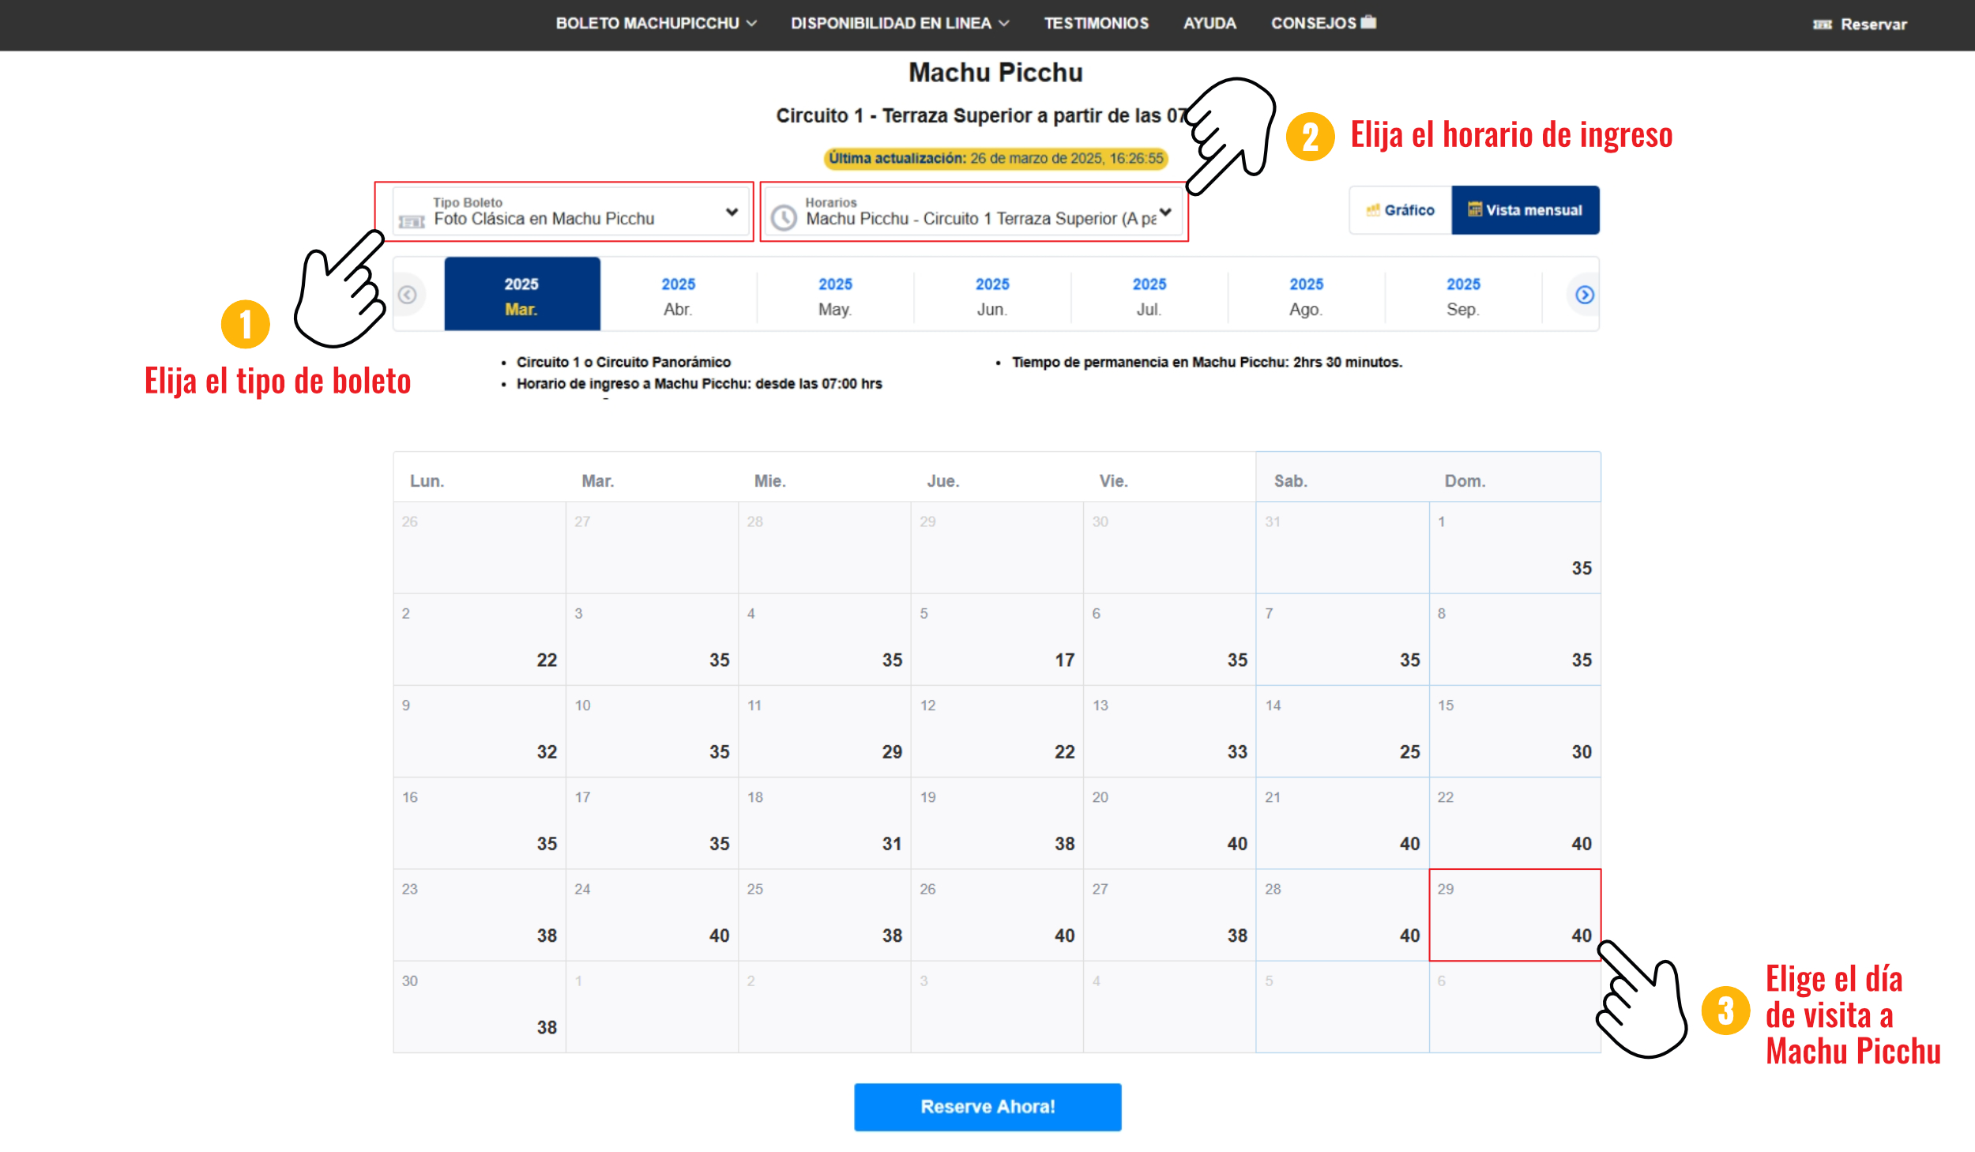Expand the BOLETO MACHUPICCHU menu
This screenshot has width=1975, height=1152.
click(x=656, y=24)
